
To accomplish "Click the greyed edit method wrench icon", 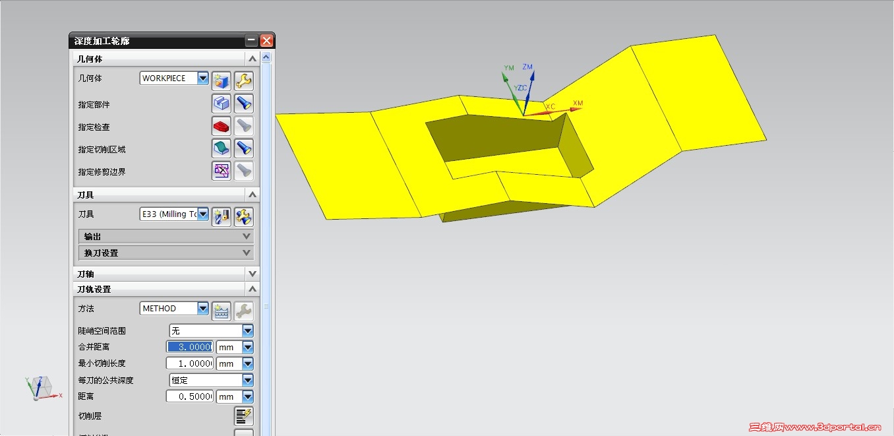I will point(244,311).
